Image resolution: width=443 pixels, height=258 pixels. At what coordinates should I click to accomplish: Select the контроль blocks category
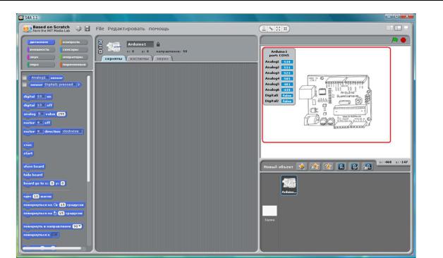click(74, 42)
